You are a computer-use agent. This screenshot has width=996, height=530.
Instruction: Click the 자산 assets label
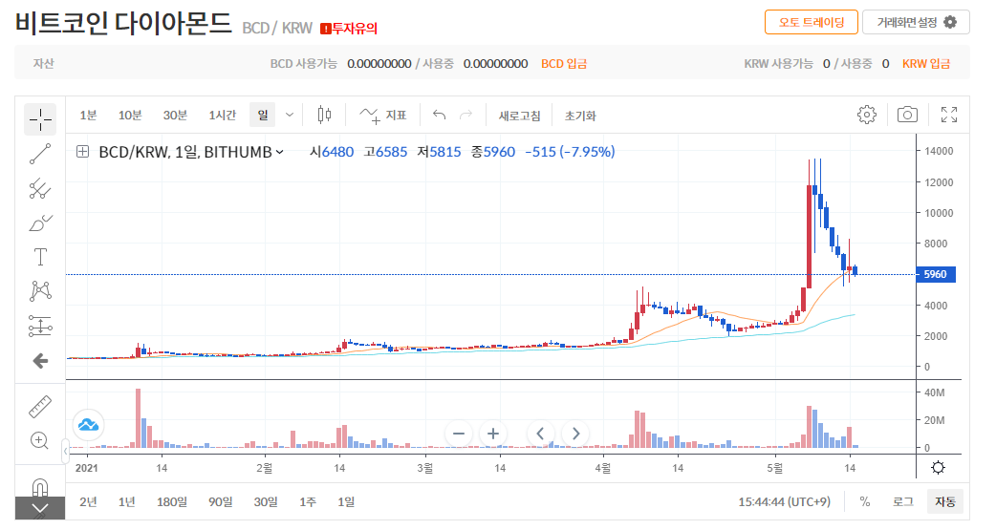coord(44,64)
